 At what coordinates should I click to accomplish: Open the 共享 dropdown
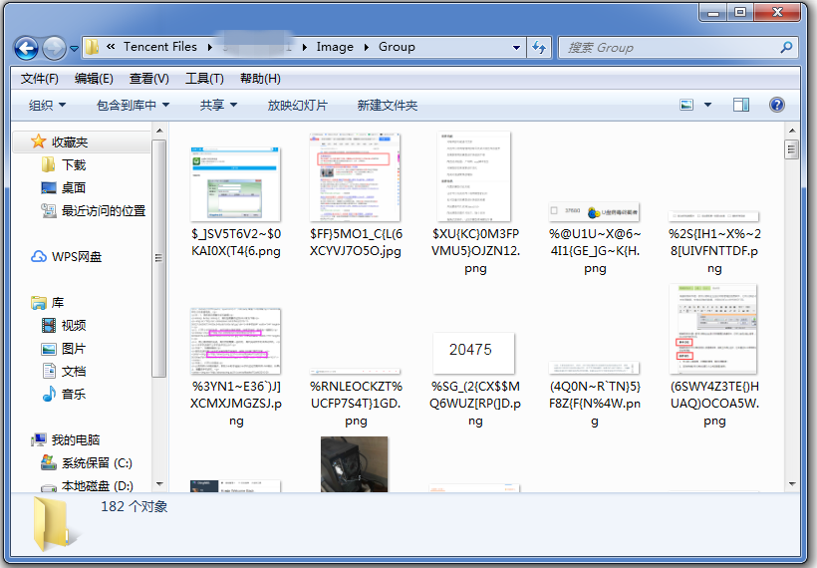(218, 106)
